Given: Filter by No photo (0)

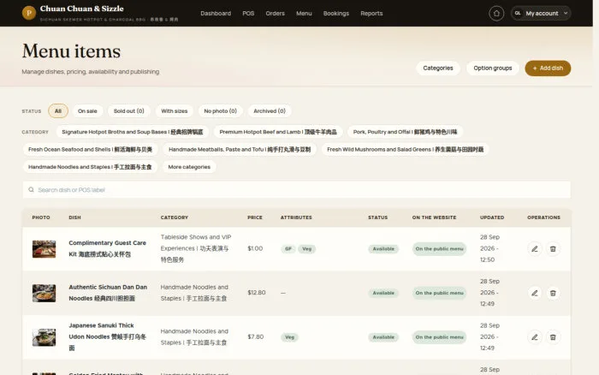Looking at the screenshot, I should coord(221,110).
